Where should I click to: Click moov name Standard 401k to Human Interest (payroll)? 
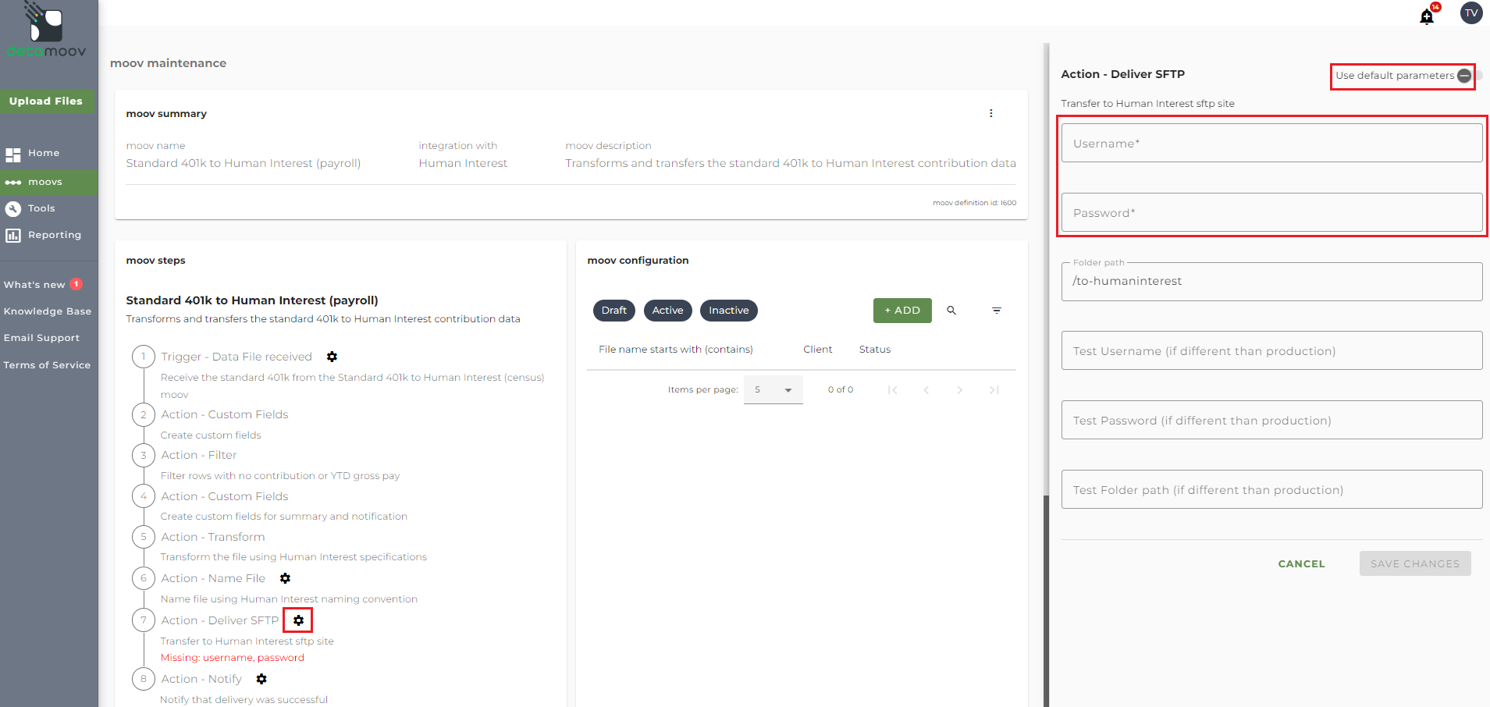tap(244, 163)
